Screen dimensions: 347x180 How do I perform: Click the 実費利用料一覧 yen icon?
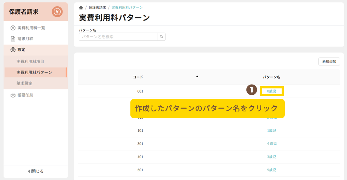pos(13,28)
